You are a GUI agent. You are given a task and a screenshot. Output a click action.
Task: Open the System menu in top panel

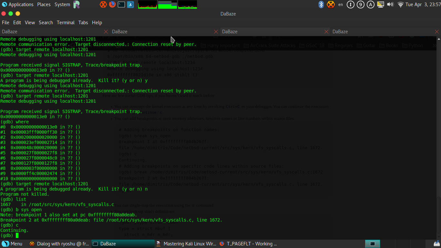(x=62, y=5)
